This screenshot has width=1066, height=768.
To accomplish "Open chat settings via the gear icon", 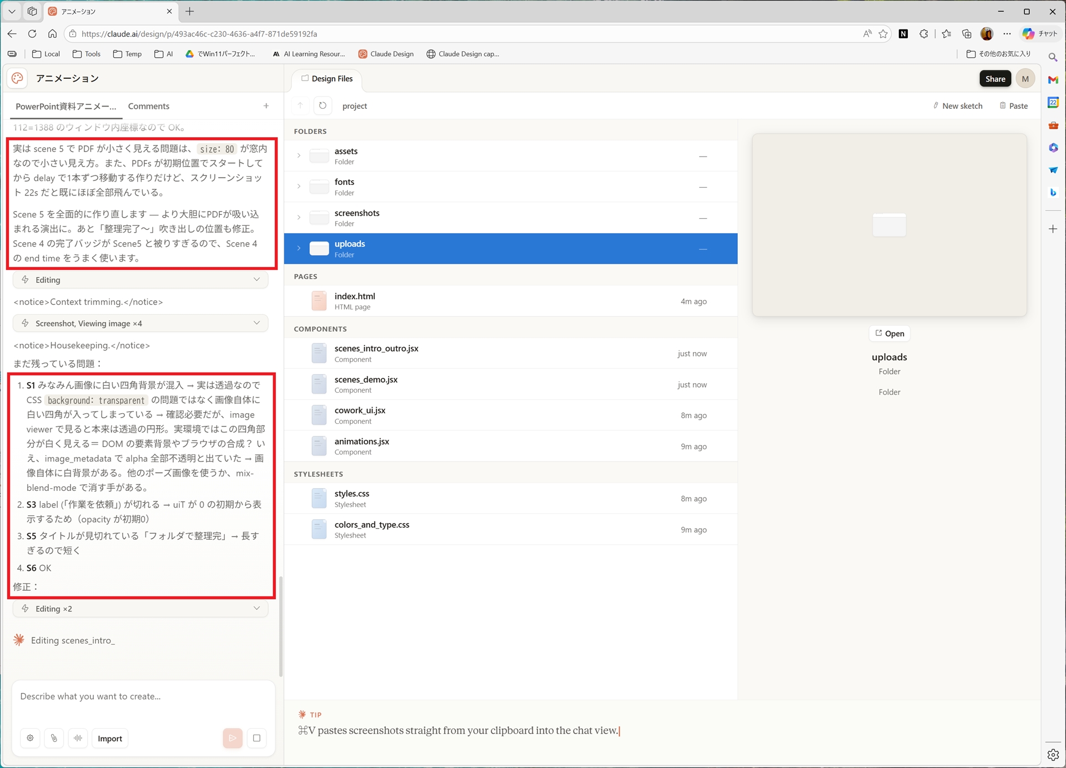I will pos(29,738).
